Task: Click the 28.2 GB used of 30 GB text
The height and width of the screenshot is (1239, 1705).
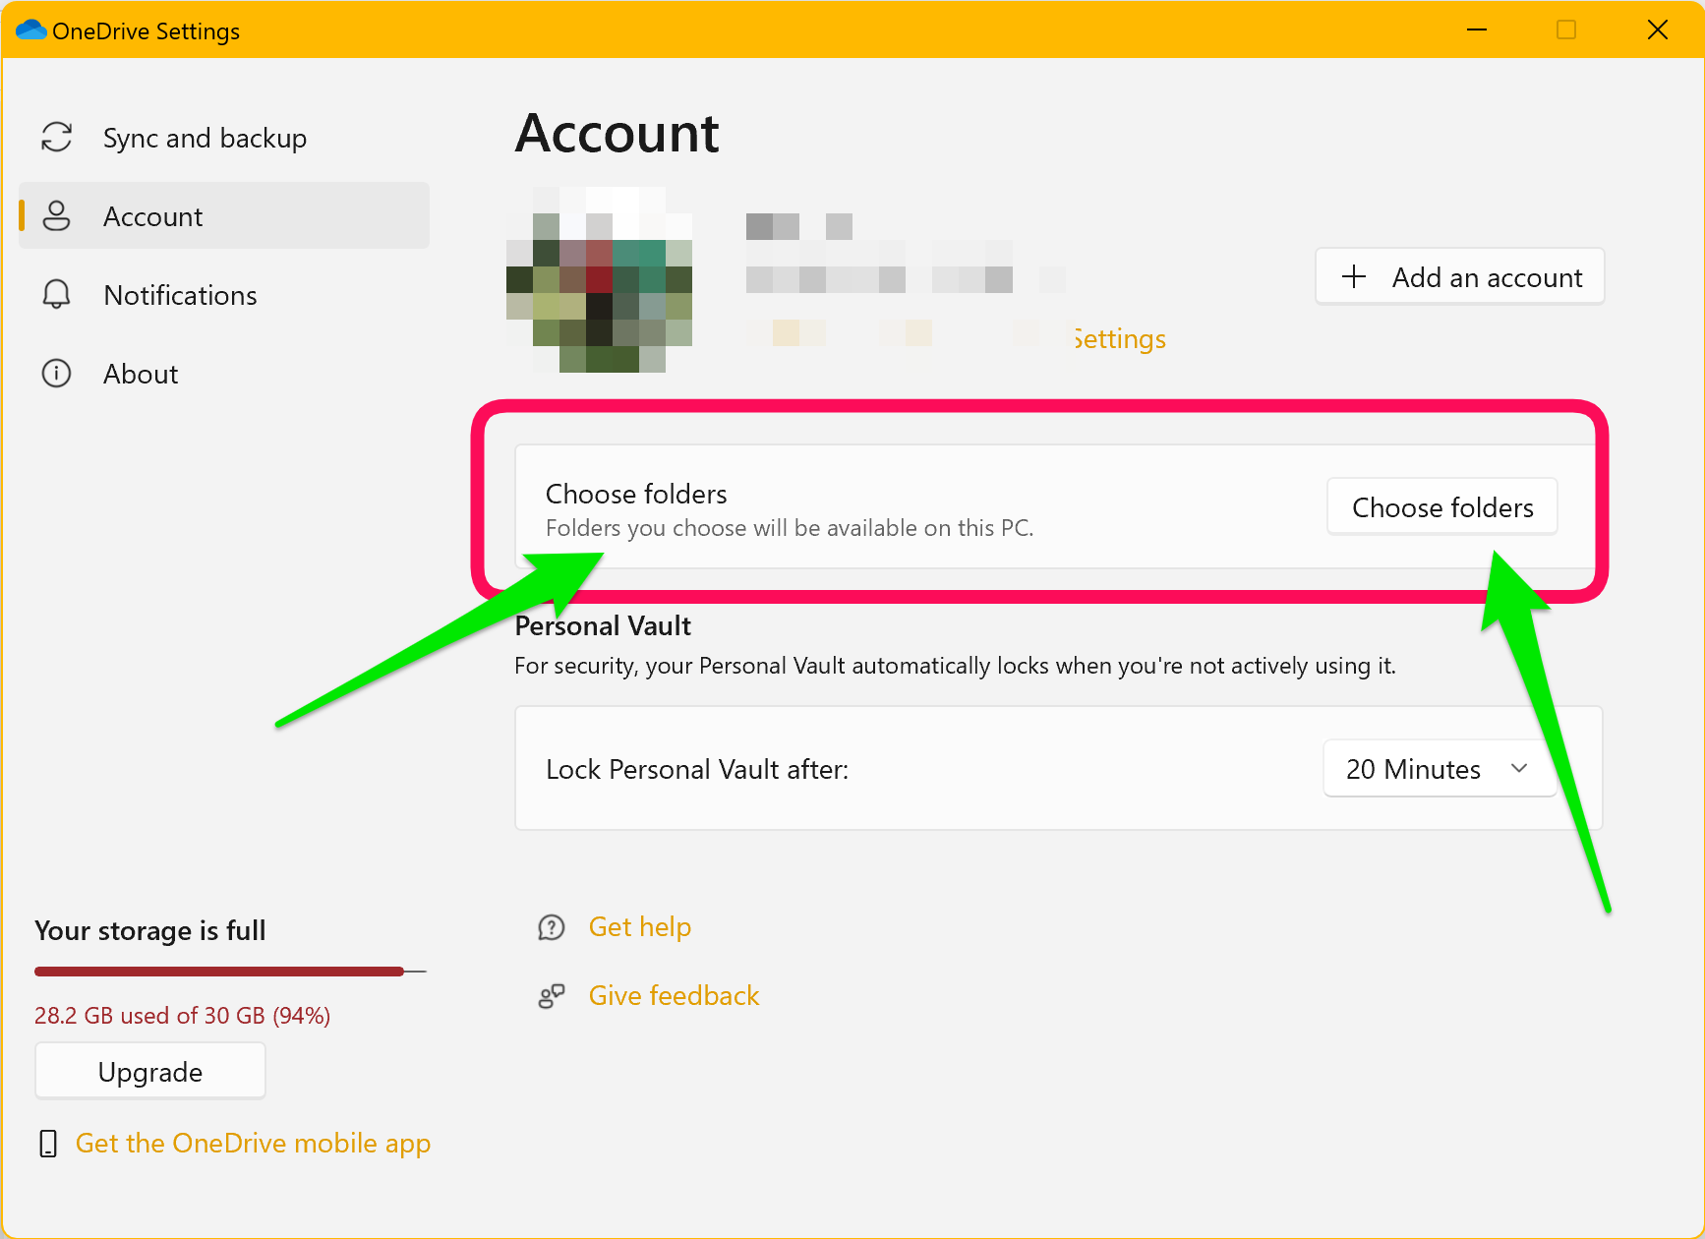Action: click(183, 1016)
